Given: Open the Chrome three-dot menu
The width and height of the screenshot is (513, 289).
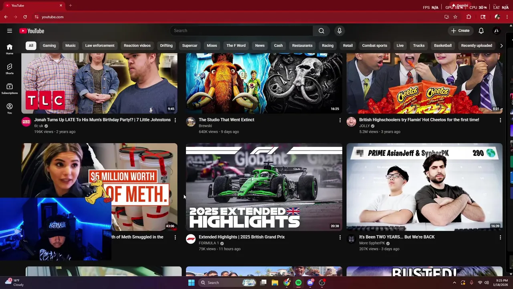Looking at the screenshot, I should [x=507, y=17].
